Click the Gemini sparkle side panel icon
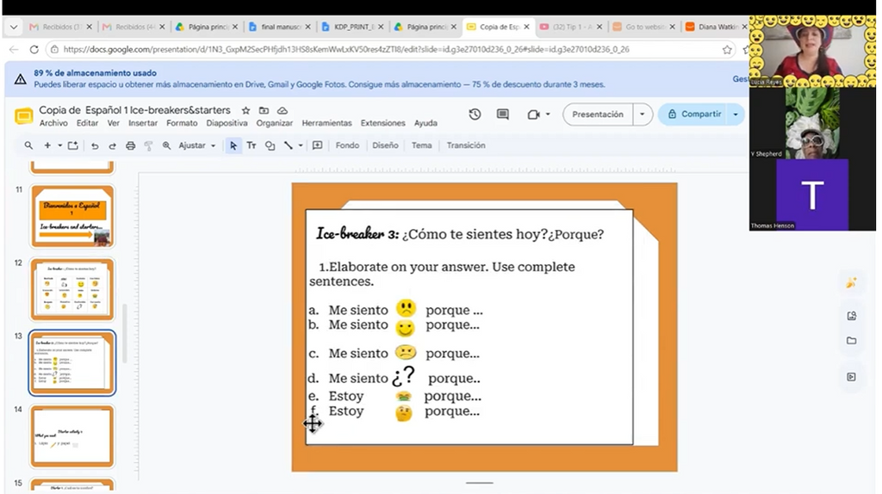 (x=851, y=282)
